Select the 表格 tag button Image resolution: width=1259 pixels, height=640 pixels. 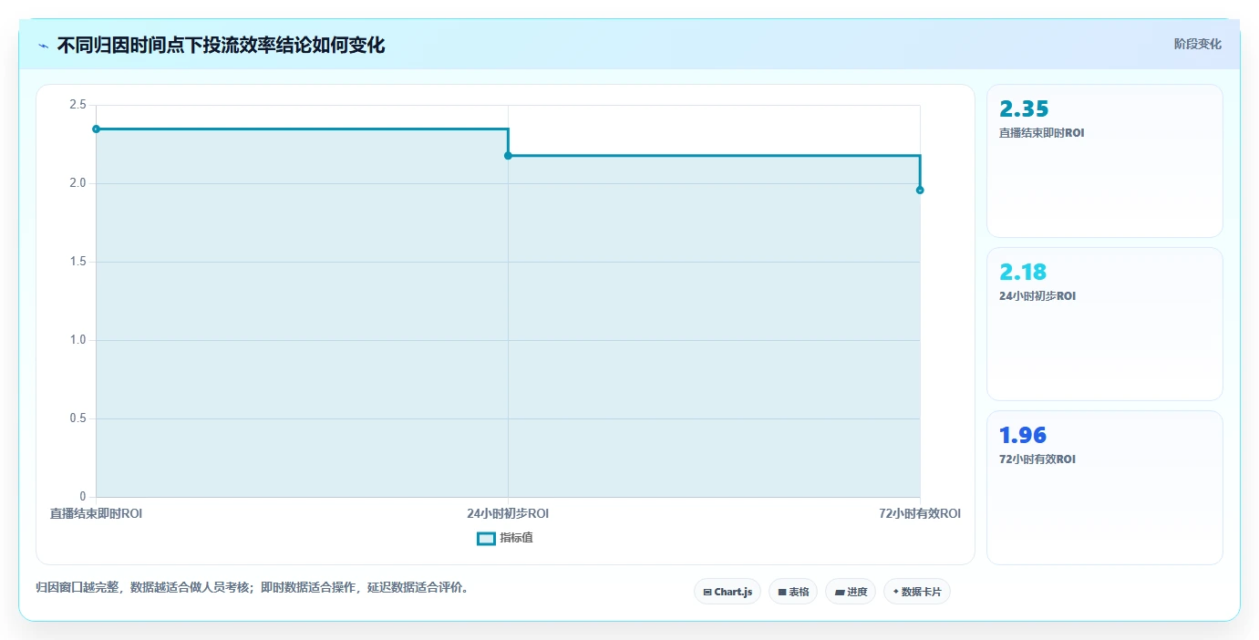pos(793,592)
